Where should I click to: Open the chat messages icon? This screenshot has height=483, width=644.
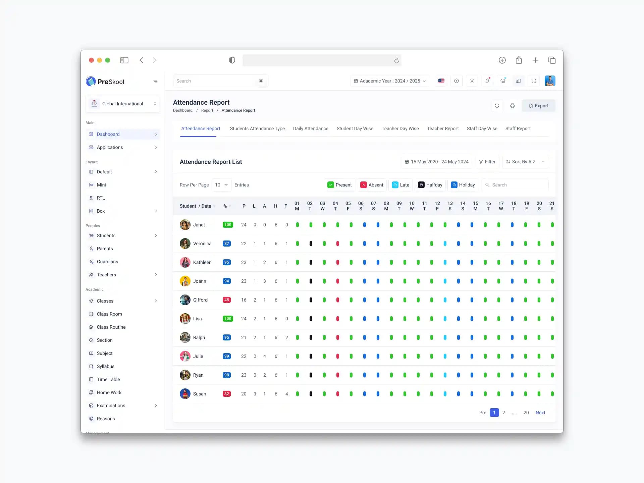(503, 81)
